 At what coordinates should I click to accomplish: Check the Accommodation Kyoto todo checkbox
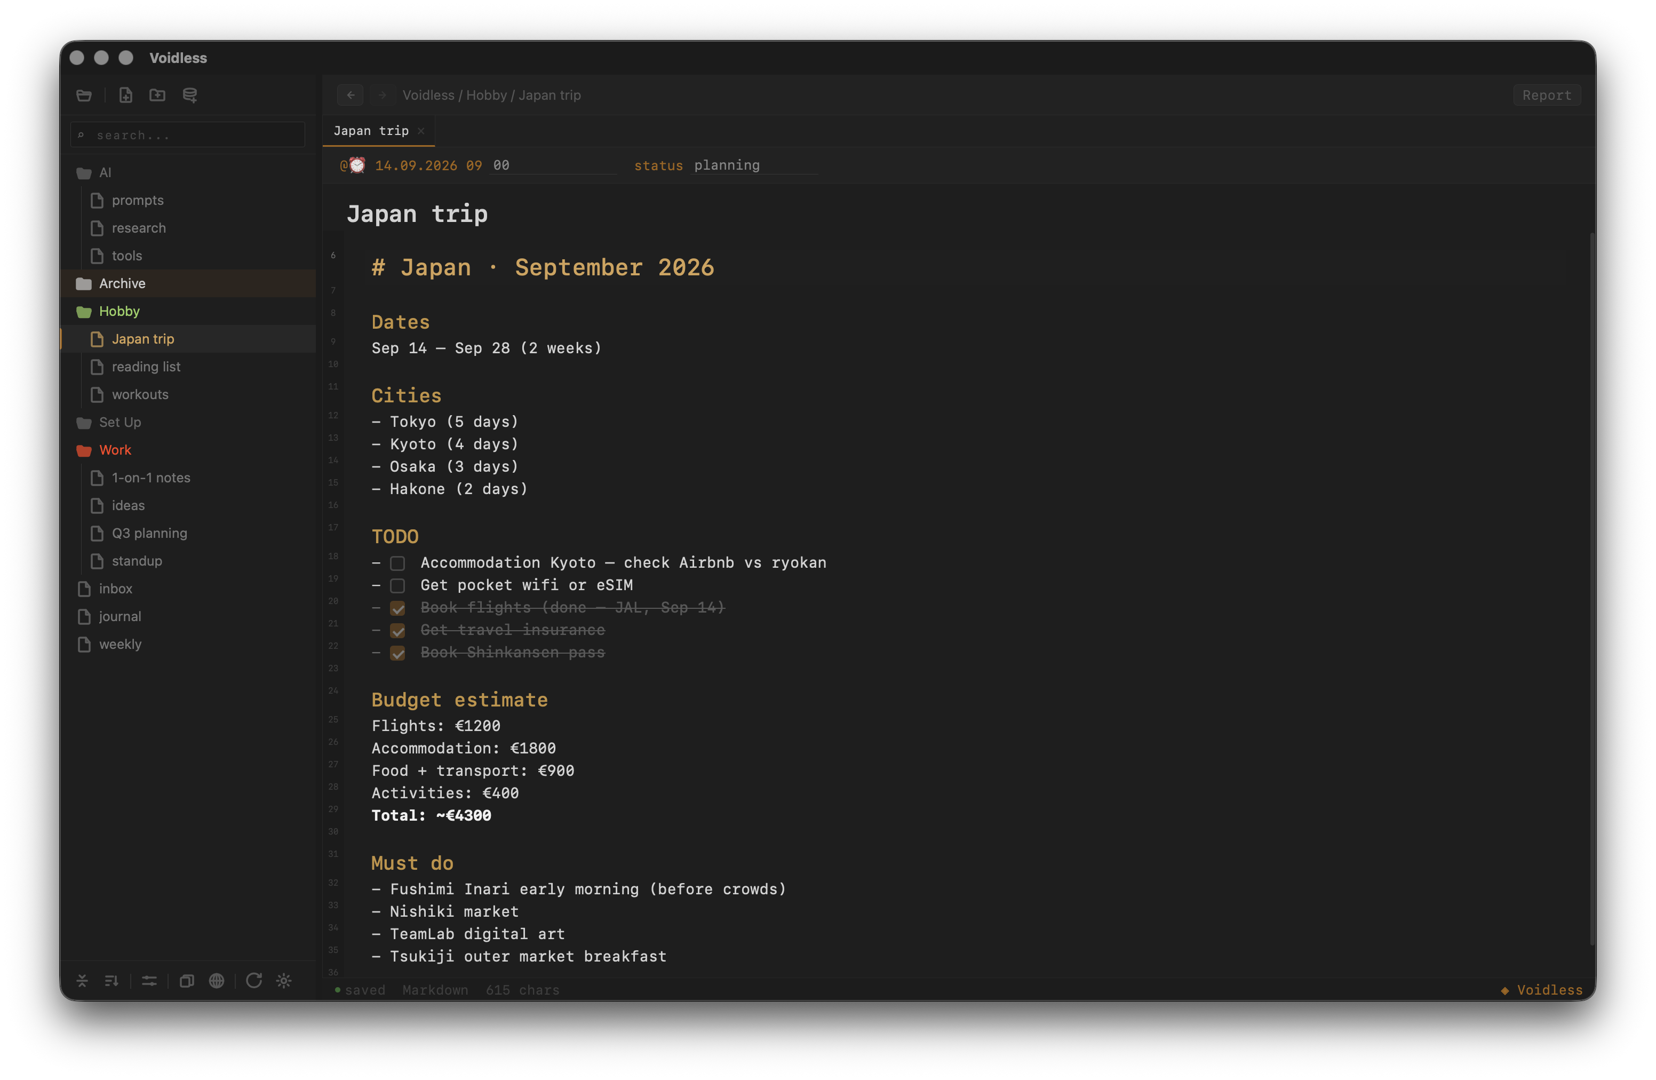(x=397, y=563)
